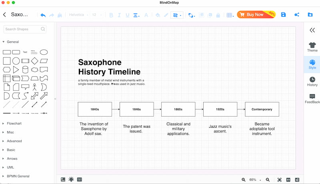Screen dimensions: 320x184
Task: Select the callout speech bubble shape
Action: click(x=25, y=87)
